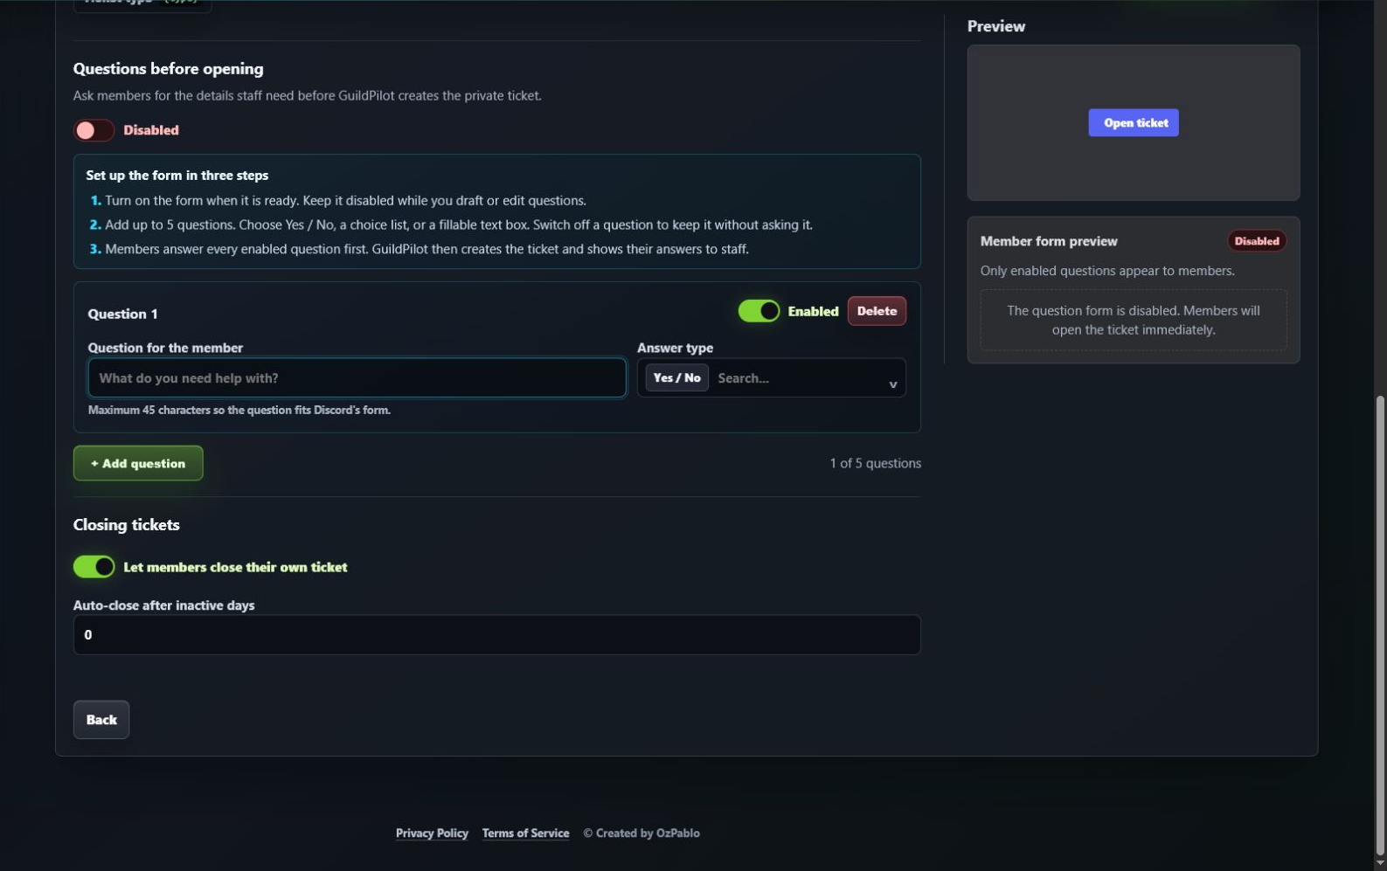Turn off the Question 1 Enabled switch
Viewport: 1387px width, 871px height.
point(759,311)
